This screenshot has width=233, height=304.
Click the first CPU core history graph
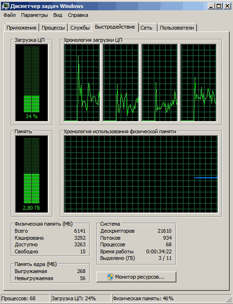pos(82,83)
